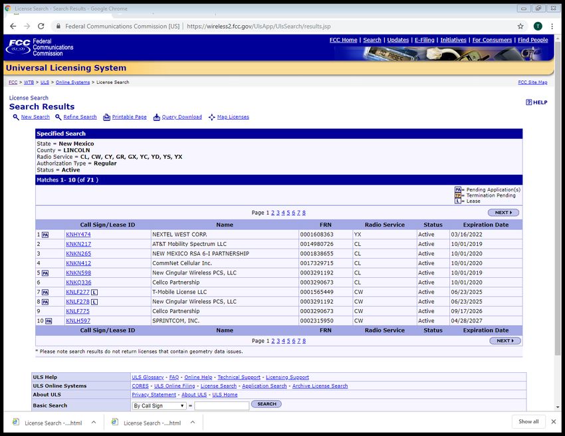Click the Refine Search magnifier icon
Image resolution: width=565 pixels, height=436 pixels.
coord(58,117)
